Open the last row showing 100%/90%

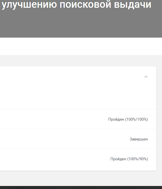click(x=78, y=159)
